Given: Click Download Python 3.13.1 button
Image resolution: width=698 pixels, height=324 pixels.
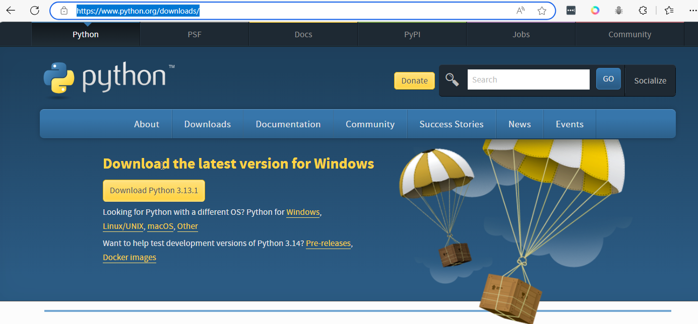Looking at the screenshot, I should [154, 191].
